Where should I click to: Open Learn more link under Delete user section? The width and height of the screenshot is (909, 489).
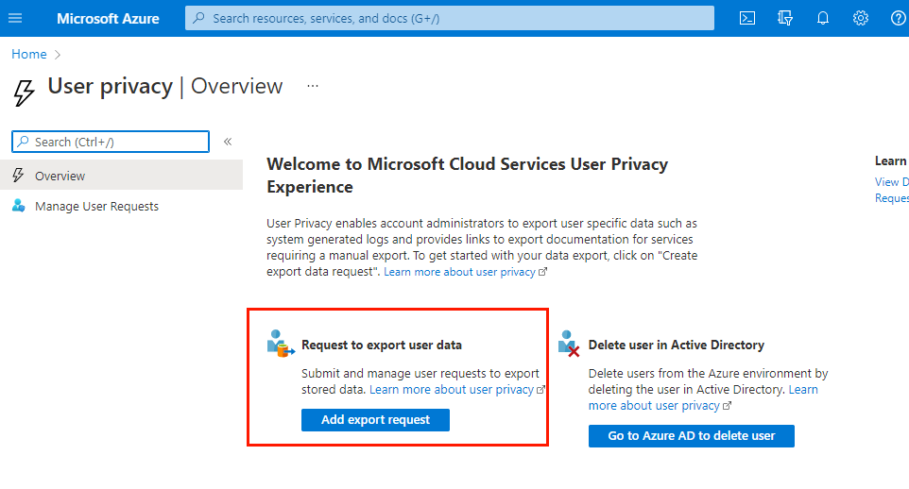[703, 397]
